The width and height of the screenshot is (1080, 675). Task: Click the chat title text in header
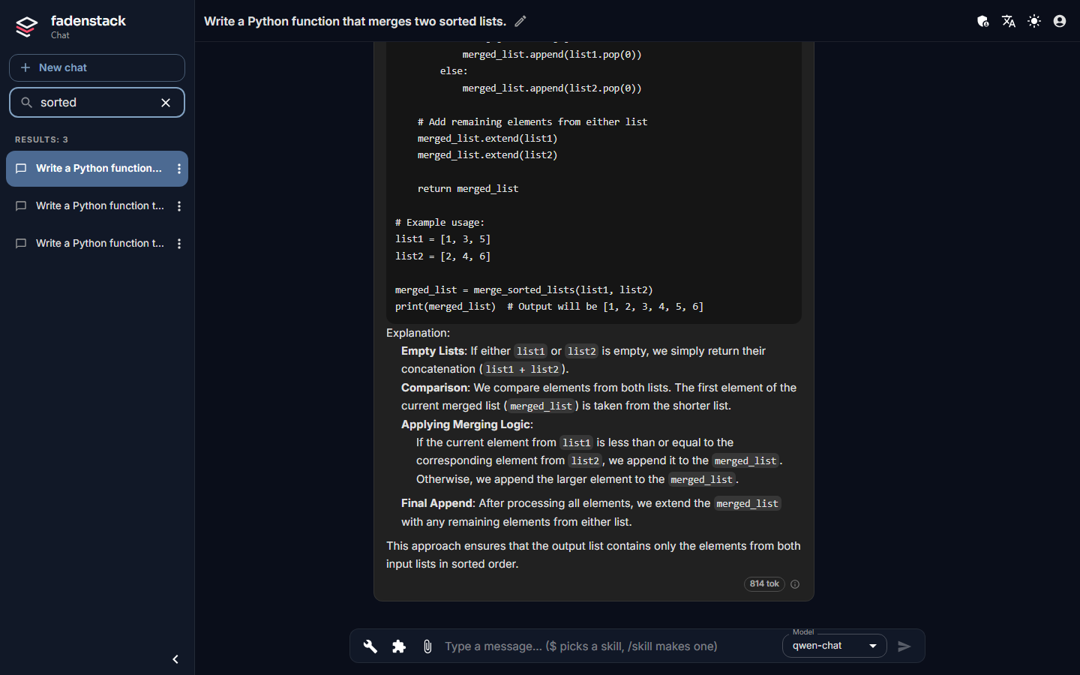355,21
